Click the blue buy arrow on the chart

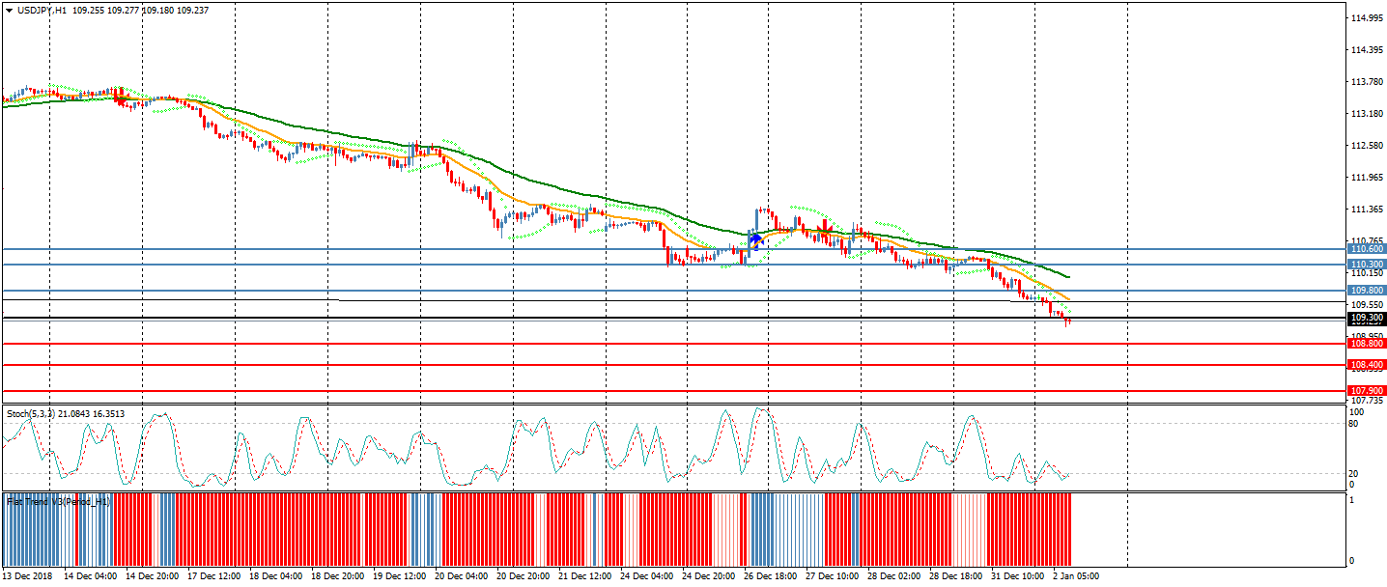[756, 238]
